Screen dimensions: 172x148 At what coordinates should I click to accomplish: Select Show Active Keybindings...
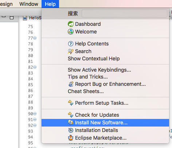click(x=105, y=70)
